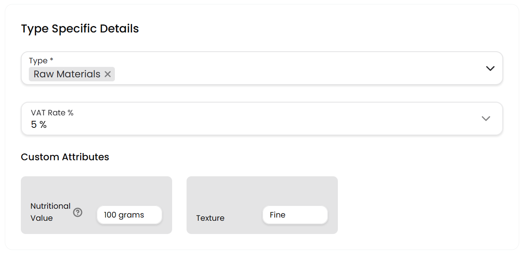Remove the Raw Materials chip
Image resolution: width=526 pixels, height=254 pixels.
coord(107,74)
